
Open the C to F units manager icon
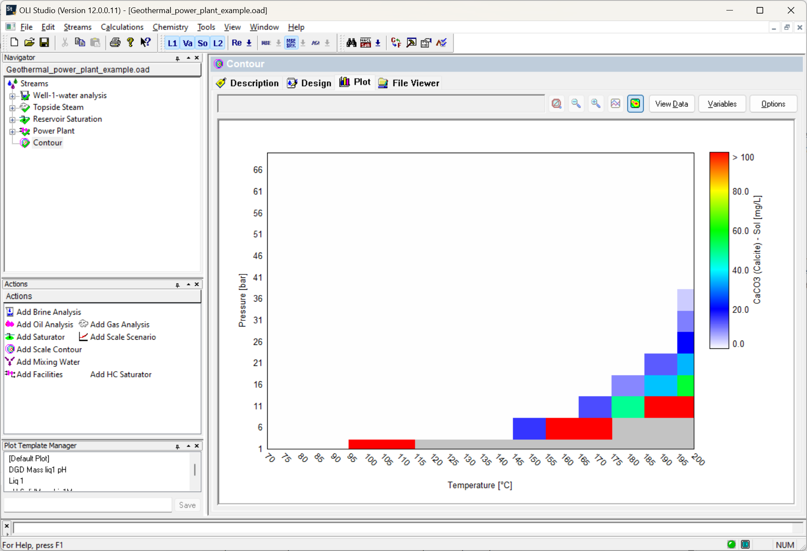pyautogui.click(x=396, y=42)
